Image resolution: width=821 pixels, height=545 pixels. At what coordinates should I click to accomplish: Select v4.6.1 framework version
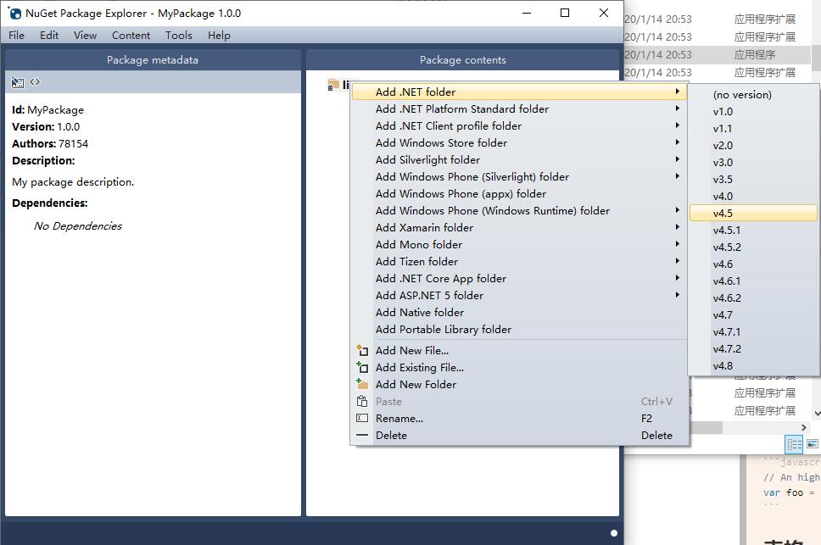(x=753, y=281)
